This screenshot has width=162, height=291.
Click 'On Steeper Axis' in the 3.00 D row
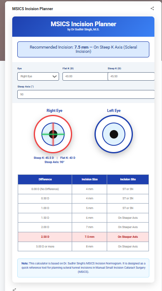point(128,247)
